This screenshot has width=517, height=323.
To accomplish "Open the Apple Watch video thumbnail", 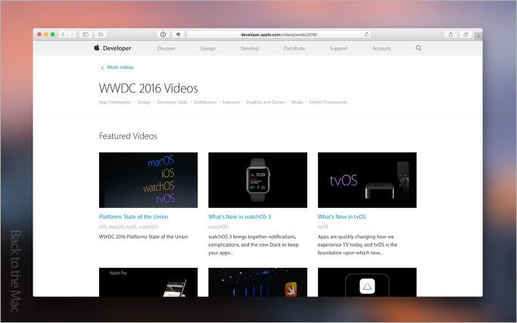I will (x=257, y=180).
